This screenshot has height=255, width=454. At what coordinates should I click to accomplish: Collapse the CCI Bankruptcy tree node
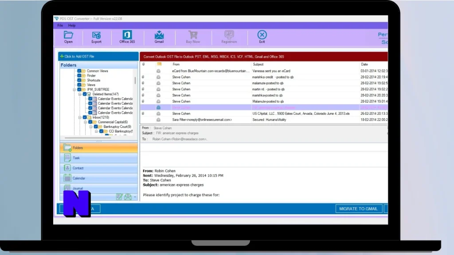pyautogui.click(x=96, y=131)
